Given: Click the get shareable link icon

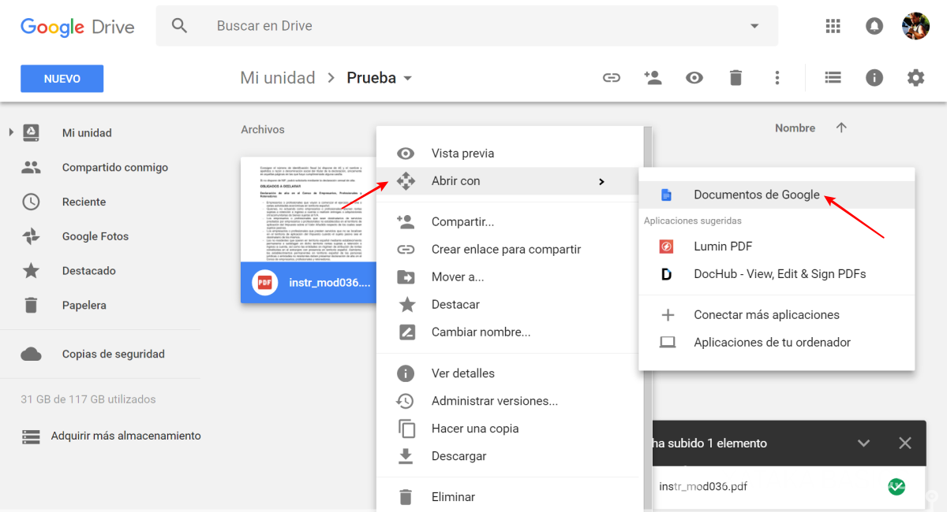Looking at the screenshot, I should point(612,77).
